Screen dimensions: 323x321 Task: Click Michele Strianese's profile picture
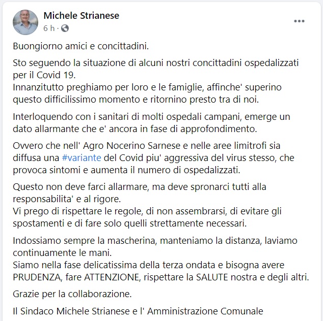coord(25,22)
